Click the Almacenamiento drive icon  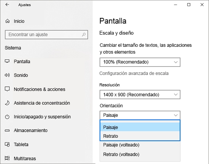pyautogui.click(x=7, y=131)
